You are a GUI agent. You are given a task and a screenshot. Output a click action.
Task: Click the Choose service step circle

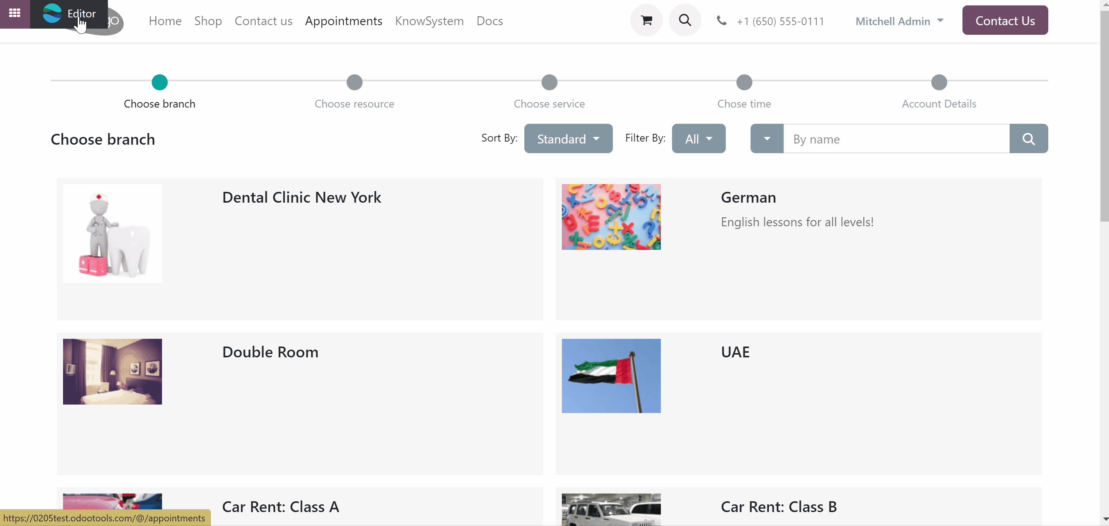point(549,82)
